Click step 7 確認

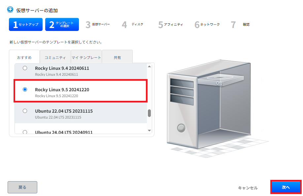click(240, 24)
